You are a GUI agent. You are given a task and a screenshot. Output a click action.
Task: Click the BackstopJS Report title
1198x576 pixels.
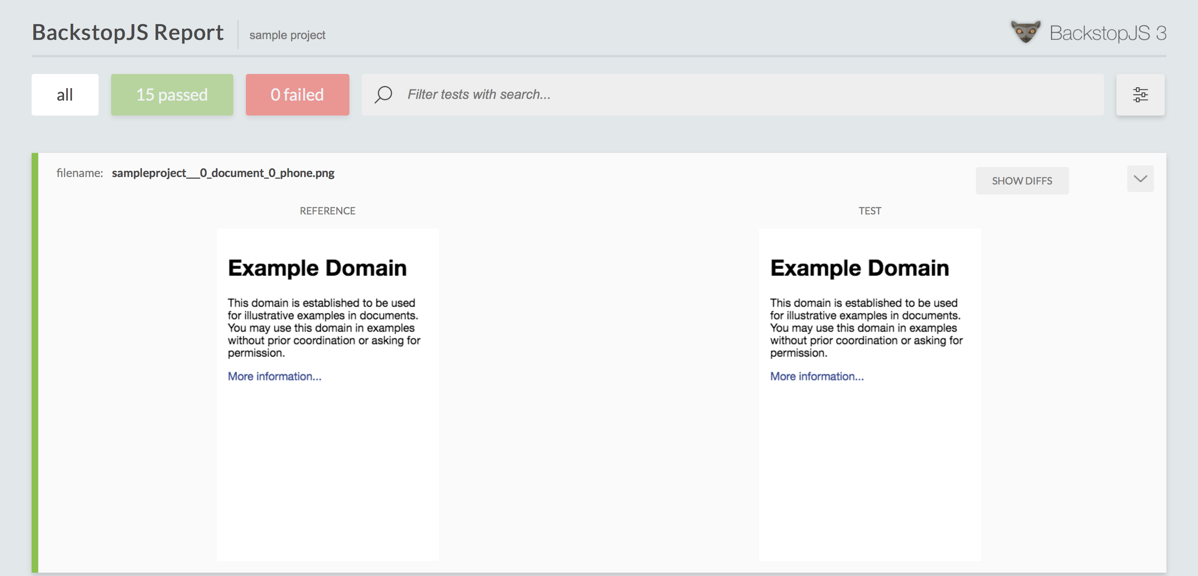[128, 32]
